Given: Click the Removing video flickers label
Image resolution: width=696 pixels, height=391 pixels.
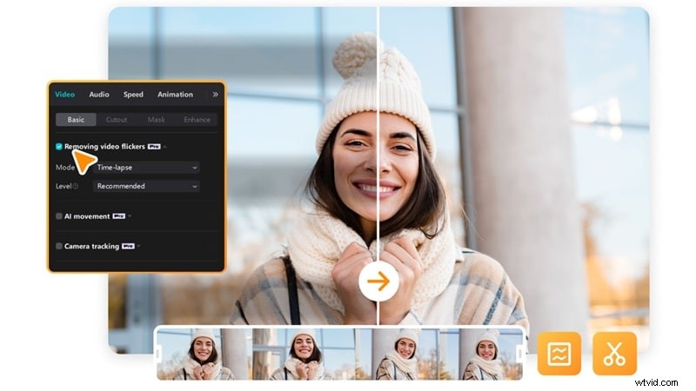Looking at the screenshot, I should pos(104,146).
